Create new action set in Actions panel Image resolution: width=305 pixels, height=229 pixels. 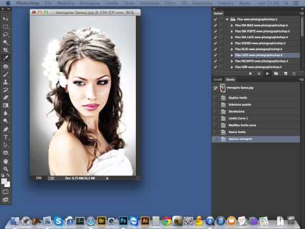[276, 74]
